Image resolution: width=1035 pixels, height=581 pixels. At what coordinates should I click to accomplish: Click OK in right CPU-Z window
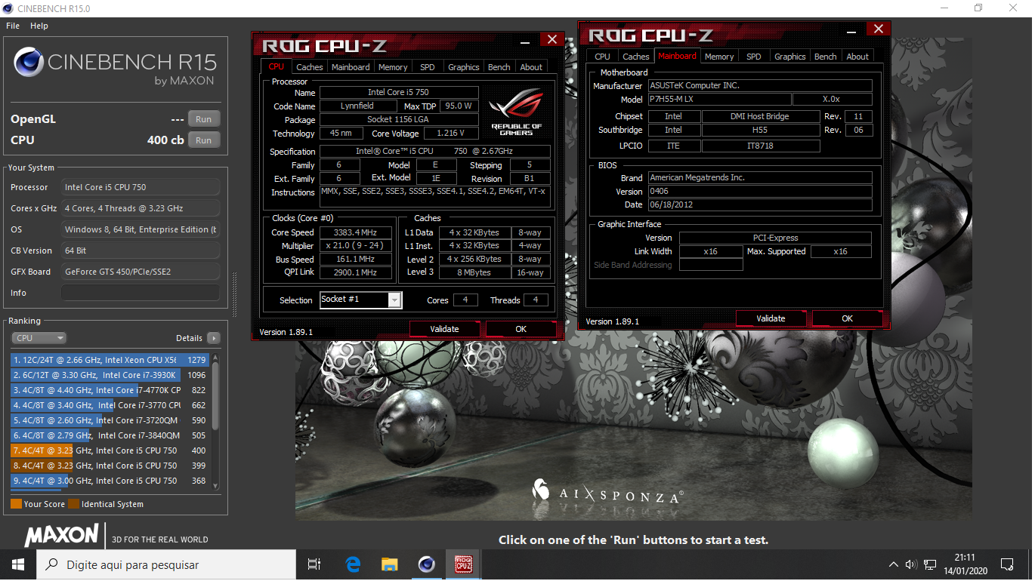coord(847,318)
